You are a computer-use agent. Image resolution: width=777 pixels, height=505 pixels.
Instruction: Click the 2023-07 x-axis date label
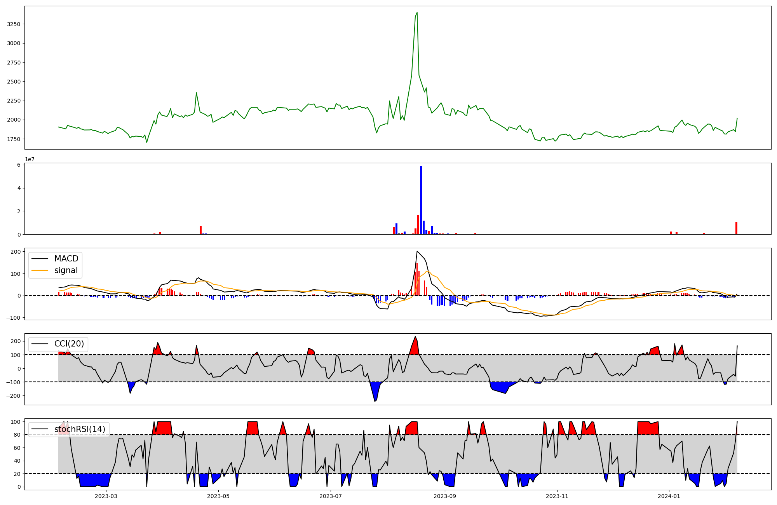click(331, 496)
